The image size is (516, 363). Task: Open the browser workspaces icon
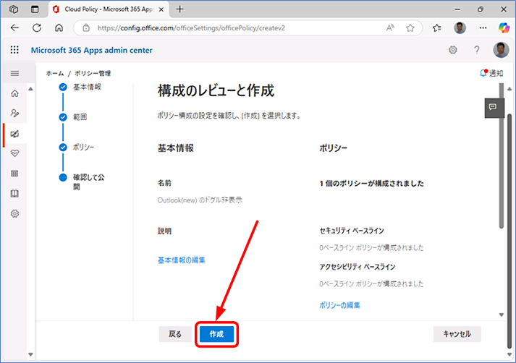point(14,9)
